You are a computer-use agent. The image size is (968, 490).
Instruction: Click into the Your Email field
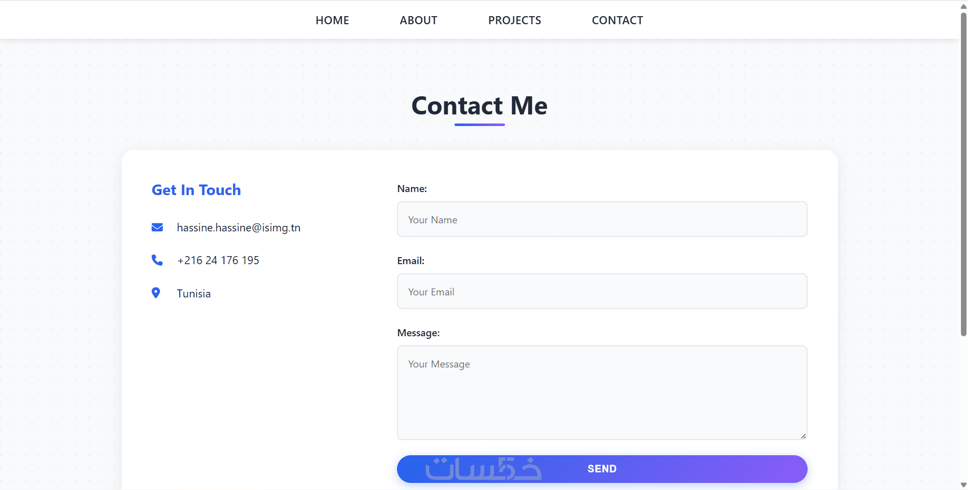(602, 291)
